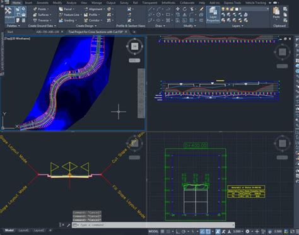Toggle snap mode dots in status bar
299x235 pixels.
coord(168,231)
